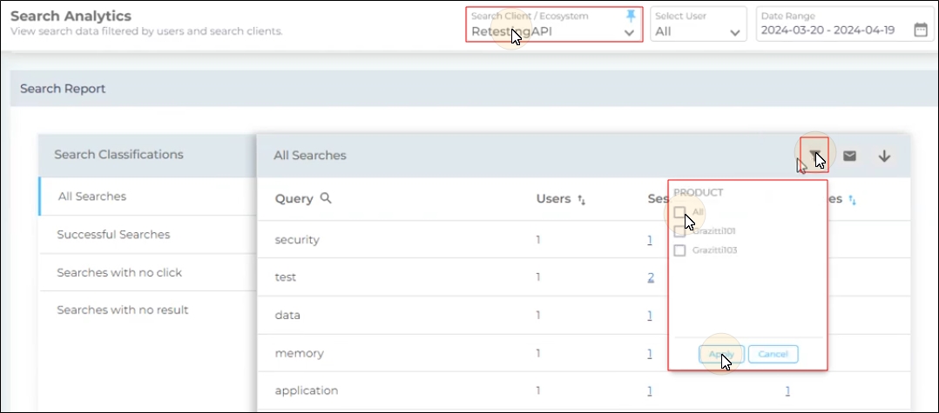
Task: Click the download arrow icon
Action: click(884, 156)
